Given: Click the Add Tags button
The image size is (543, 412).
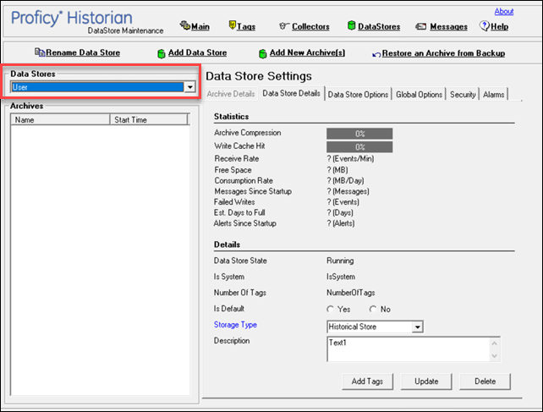Looking at the screenshot, I should (x=367, y=382).
